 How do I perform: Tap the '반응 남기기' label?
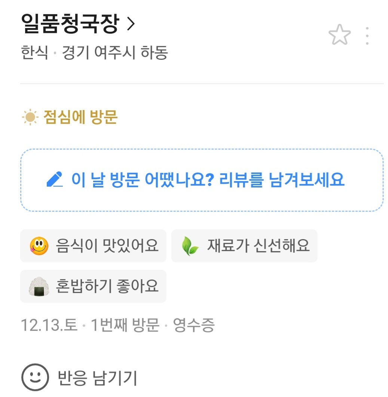click(x=97, y=378)
